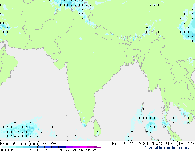
Task: Click the legend value "25"
Action: (60, 150)
